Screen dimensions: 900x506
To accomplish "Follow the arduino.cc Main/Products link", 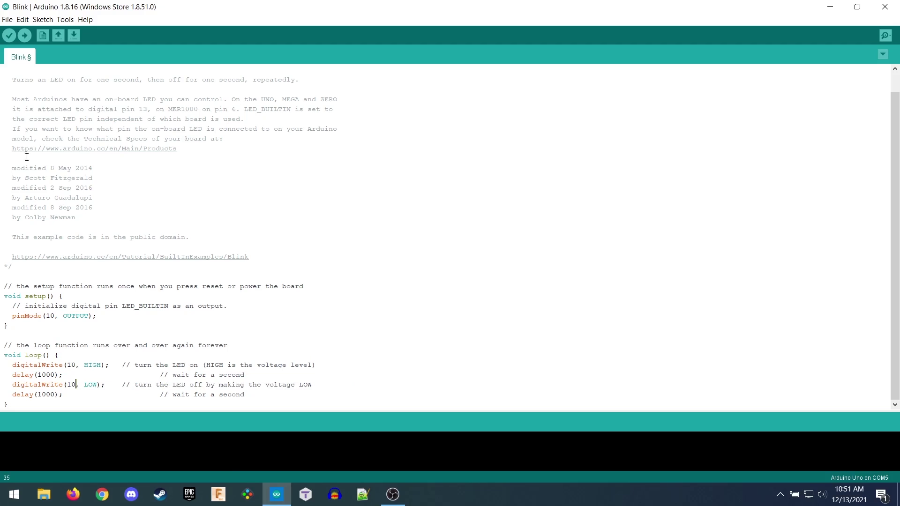I will (x=94, y=149).
